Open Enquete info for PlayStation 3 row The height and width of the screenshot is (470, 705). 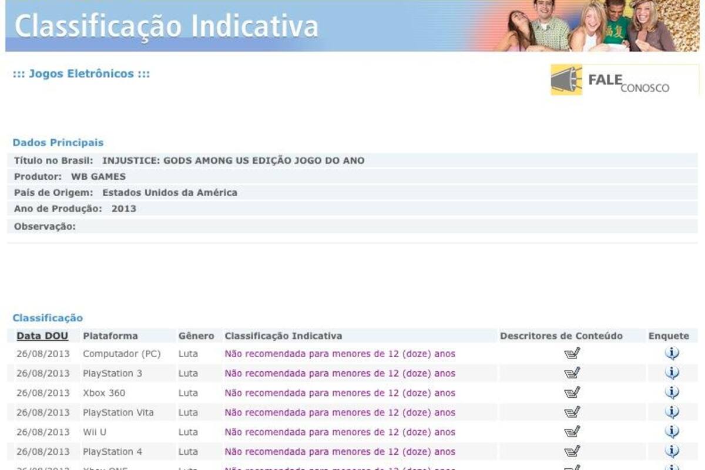click(x=672, y=373)
